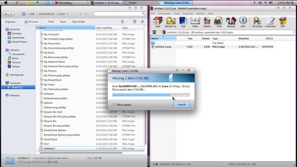The width and height of the screenshot is (297, 167).
Task: Select Acer (C:) drive in sidebar
Action: coord(18,87)
